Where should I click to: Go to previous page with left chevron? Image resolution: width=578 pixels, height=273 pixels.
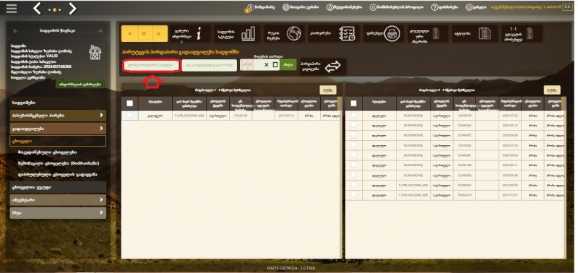coord(37,9)
